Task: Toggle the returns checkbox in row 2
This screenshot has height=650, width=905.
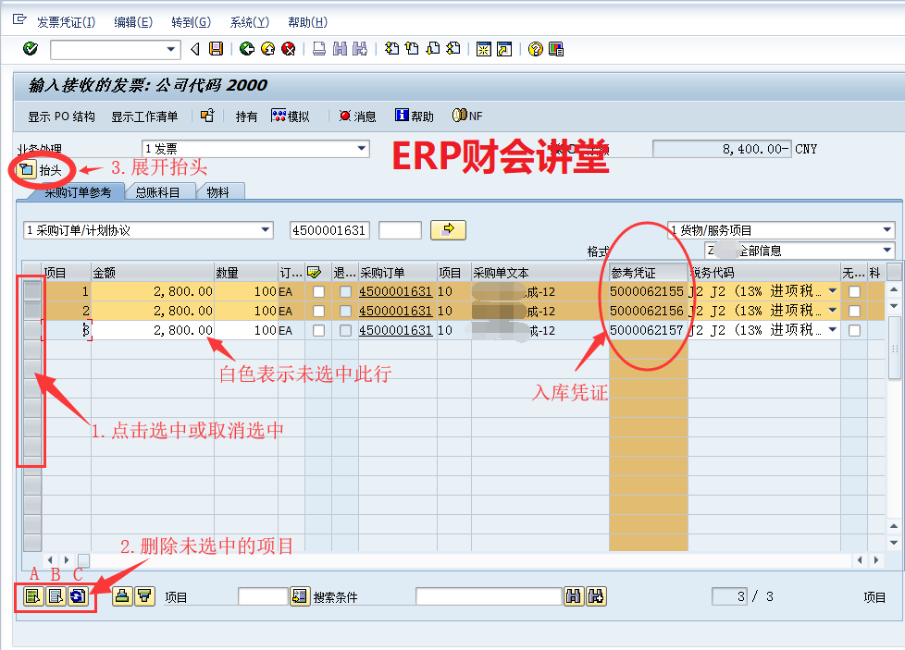Action: click(x=345, y=311)
